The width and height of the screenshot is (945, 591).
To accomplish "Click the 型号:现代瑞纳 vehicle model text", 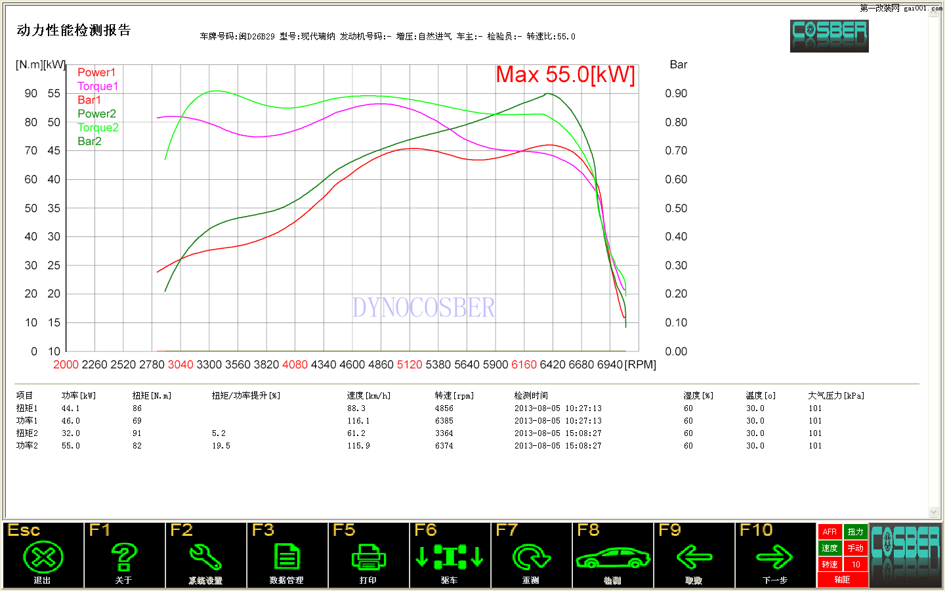I will (x=307, y=37).
